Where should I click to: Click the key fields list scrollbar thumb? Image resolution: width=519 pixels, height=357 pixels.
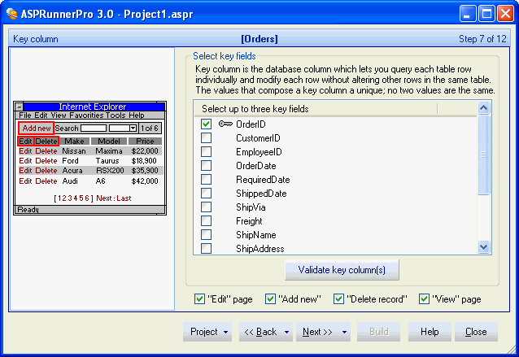tap(483, 155)
